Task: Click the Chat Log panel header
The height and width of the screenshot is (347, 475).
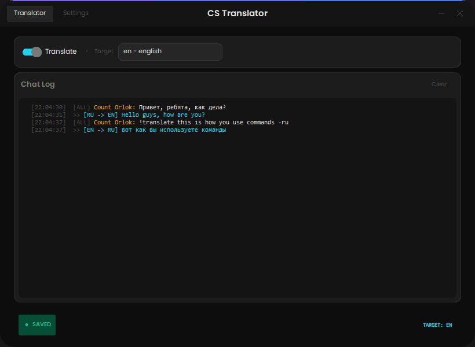Action: pyautogui.click(x=38, y=84)
